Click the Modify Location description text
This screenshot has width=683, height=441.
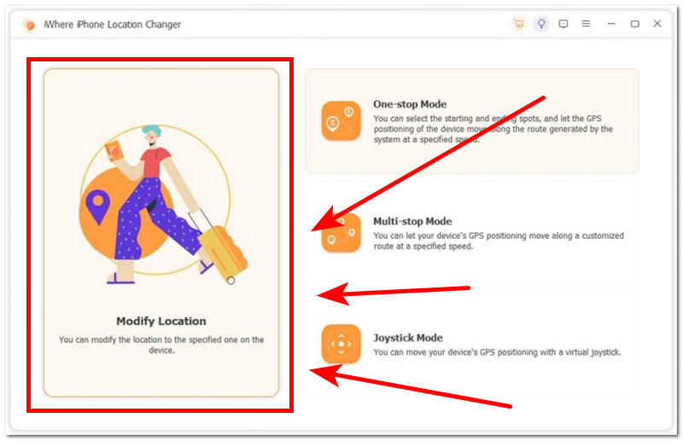pos(161,345)
